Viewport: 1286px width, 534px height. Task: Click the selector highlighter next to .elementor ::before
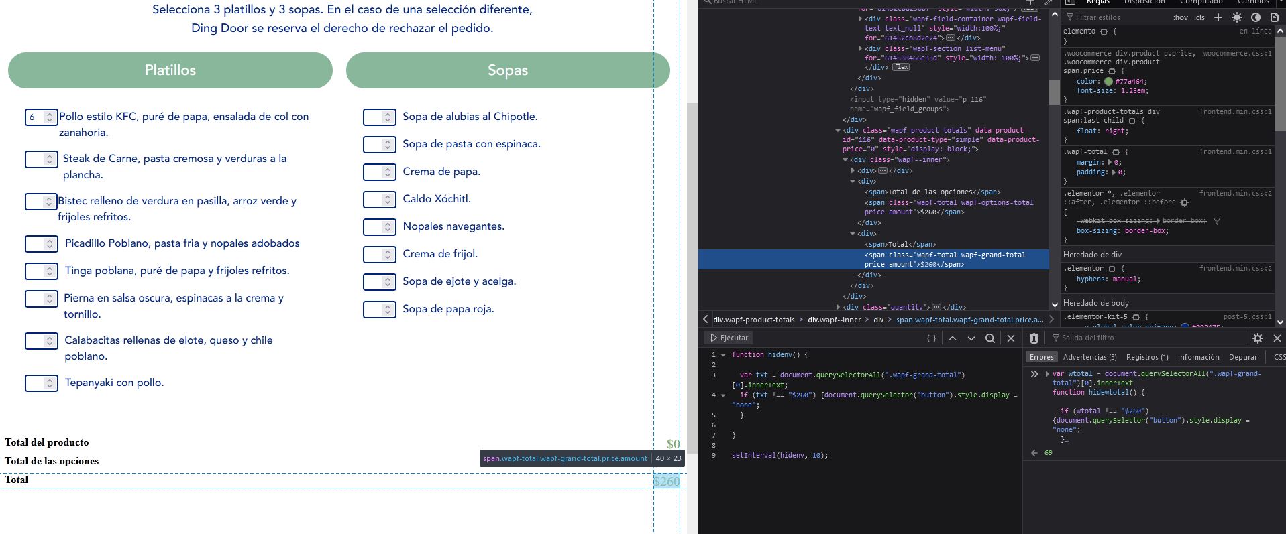(1184, 202)
